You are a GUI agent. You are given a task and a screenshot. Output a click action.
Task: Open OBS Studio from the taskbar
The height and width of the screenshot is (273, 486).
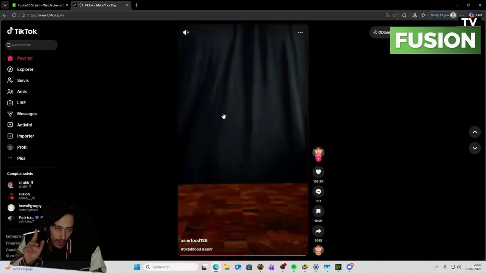point(282,267)
